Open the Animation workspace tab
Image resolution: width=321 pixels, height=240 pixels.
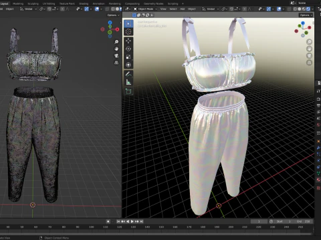[x=98, y=3]
